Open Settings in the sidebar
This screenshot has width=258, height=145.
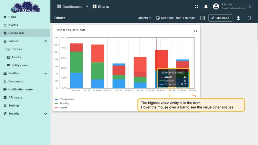pyautogui.click(x=25, y=106)
